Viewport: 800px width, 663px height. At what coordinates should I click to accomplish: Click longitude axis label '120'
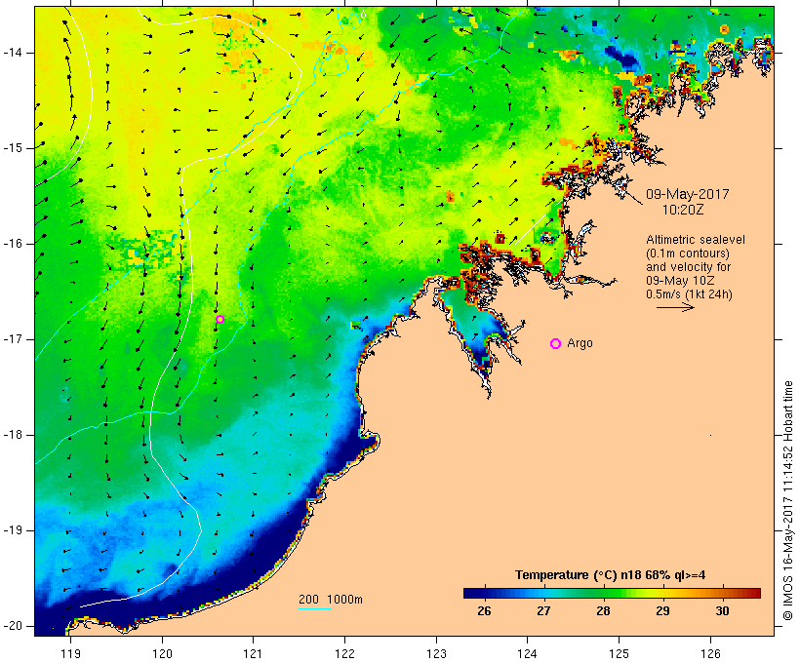162,653
